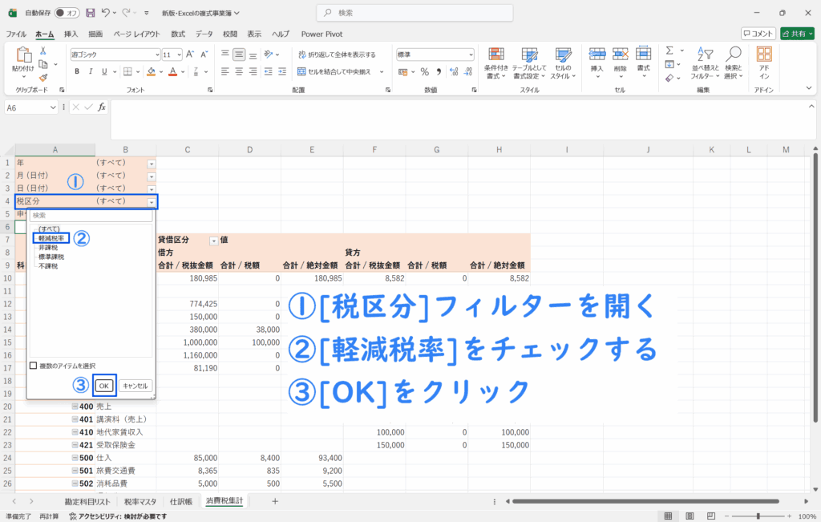Screen dimensions: 821x522
Task: Expand the 貸借区分 column filter
Action: [x=213, y=241]
